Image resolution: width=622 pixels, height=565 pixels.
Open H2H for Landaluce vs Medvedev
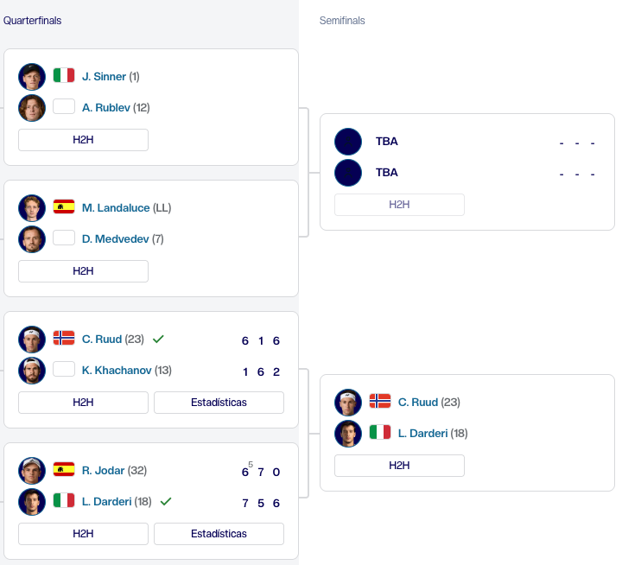coord(83,271)
